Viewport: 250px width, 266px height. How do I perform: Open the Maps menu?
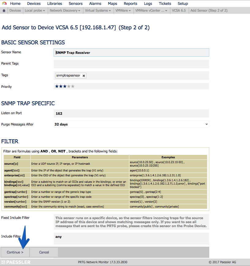click(112, 4)
